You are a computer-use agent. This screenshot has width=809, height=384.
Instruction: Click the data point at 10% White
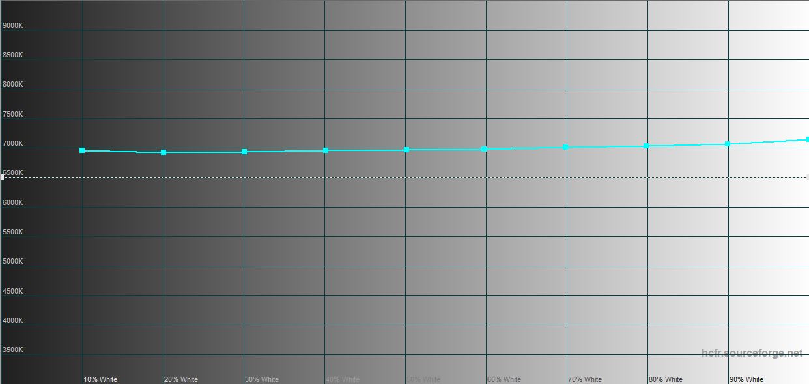tap(82, 150)
